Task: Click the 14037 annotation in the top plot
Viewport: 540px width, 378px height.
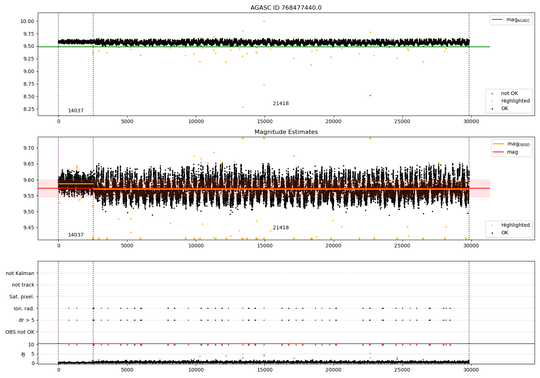Action: coord(76,111)
